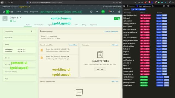The width and height of the screenshot is (175, 98).
Task: Bookmark this page with the star icon
Action: coord(120,2)
